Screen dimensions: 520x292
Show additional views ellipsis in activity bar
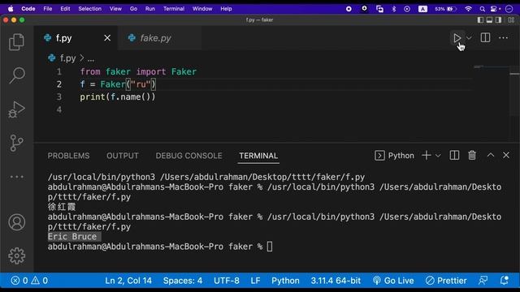16,177
